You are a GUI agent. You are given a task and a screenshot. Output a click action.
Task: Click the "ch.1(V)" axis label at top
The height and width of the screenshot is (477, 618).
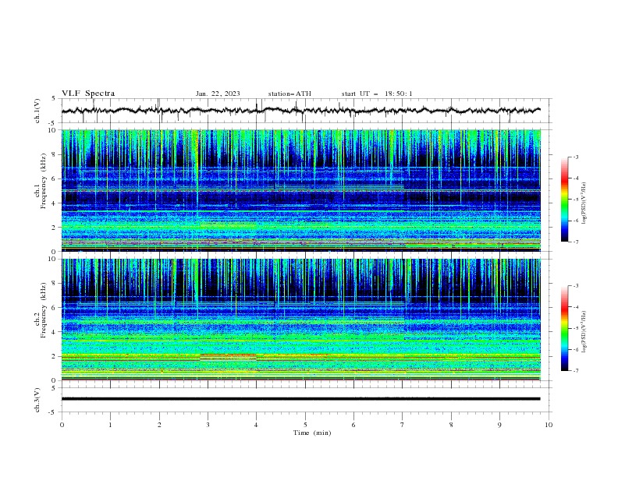pos(37,111)
